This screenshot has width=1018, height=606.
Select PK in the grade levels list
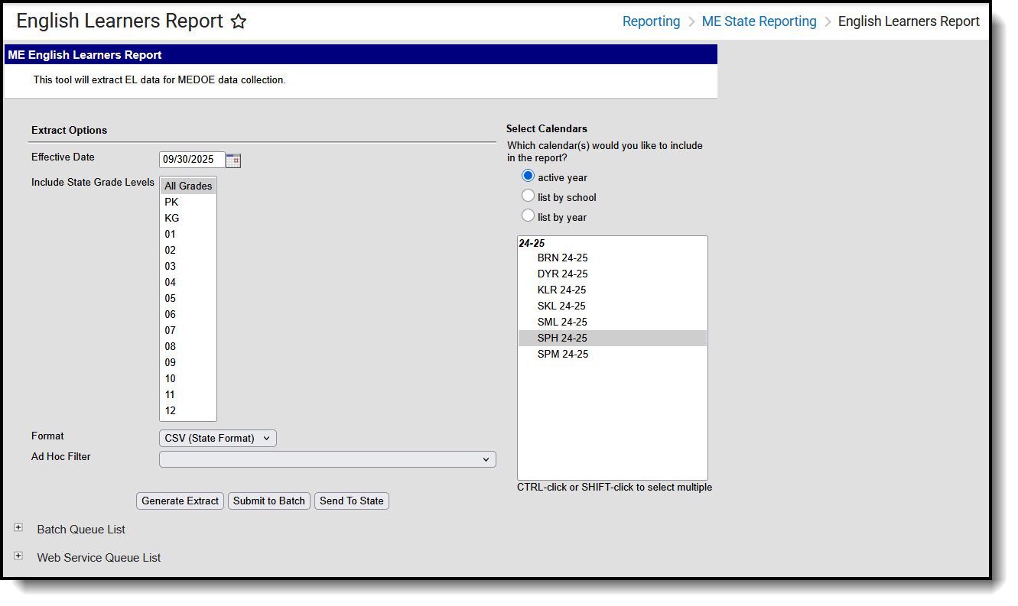(188, 202)
